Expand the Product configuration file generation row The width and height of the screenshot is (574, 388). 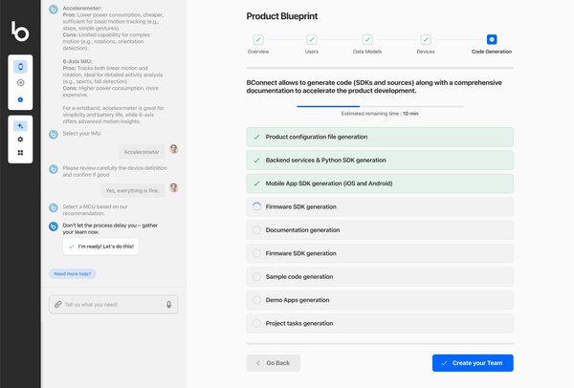point(380,137)
